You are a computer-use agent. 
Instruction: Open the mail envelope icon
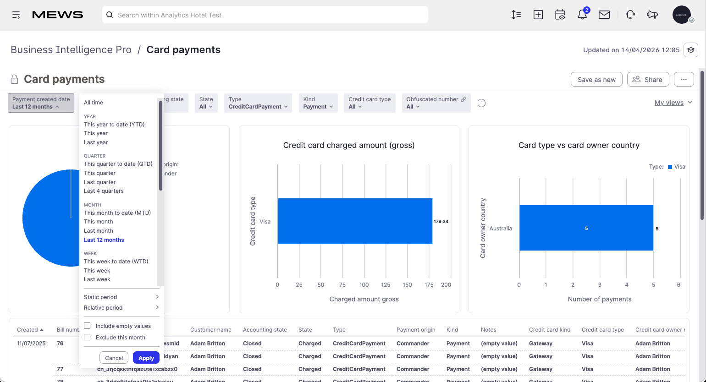pyautogui.click(x=604, y=15)
